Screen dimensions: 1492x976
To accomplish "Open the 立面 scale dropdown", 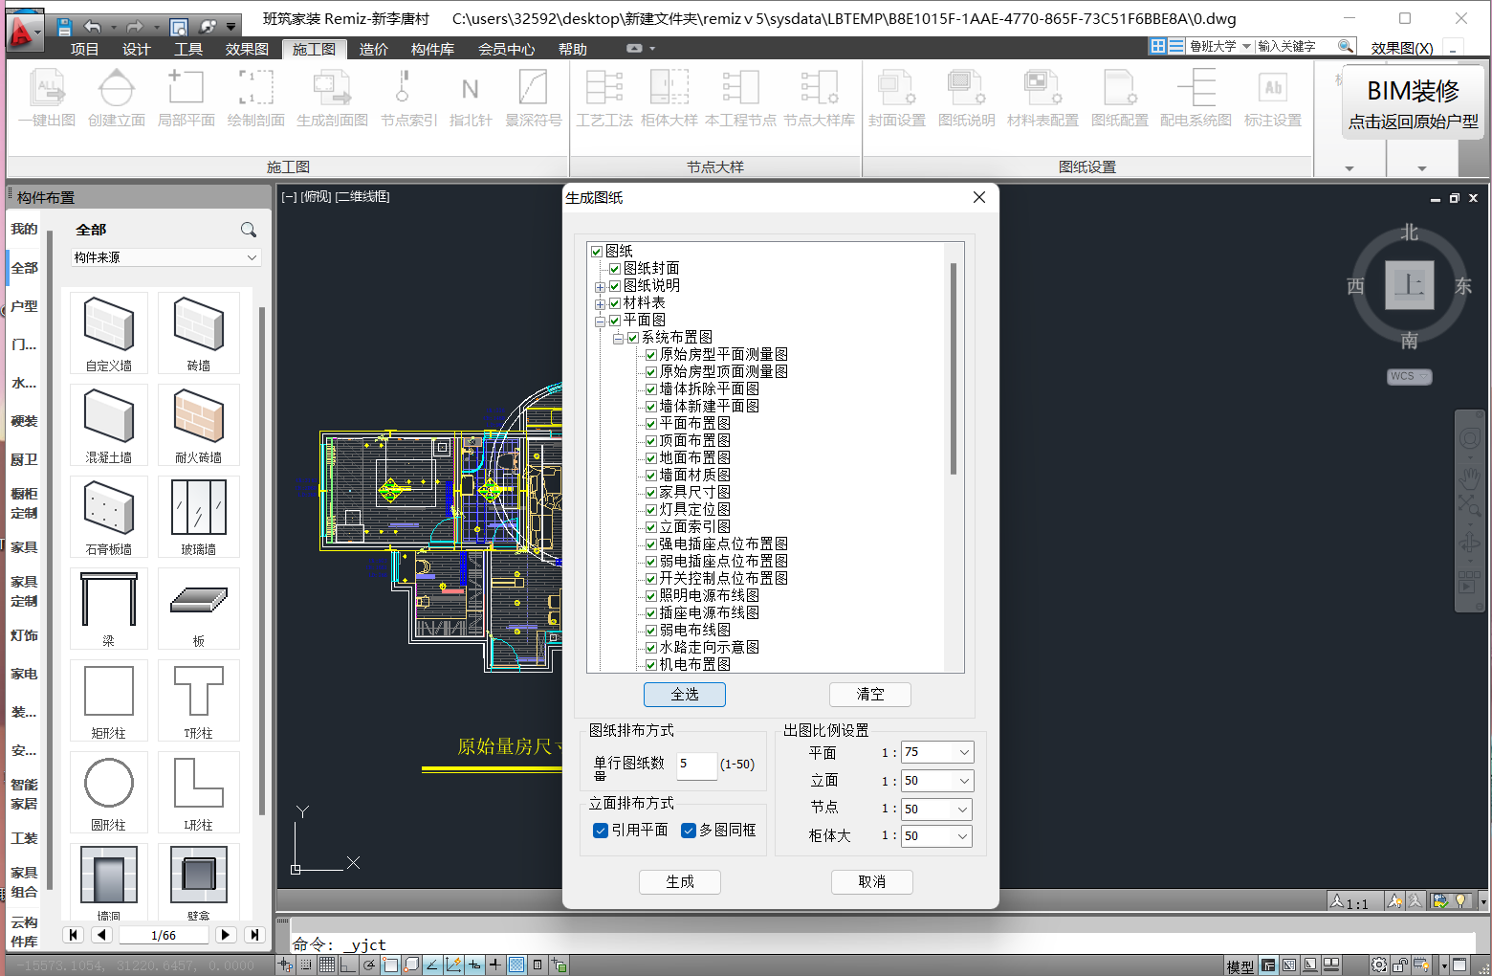I will click(x=964, y=781).
